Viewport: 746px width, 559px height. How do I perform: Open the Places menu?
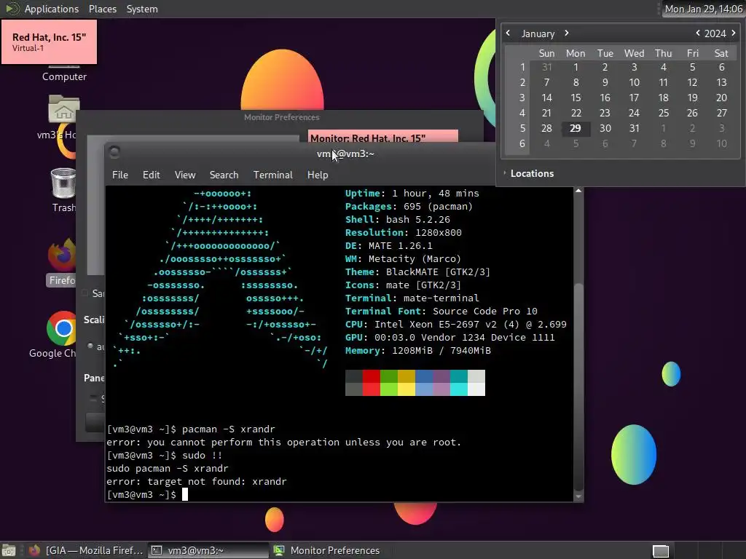[102, 9]
